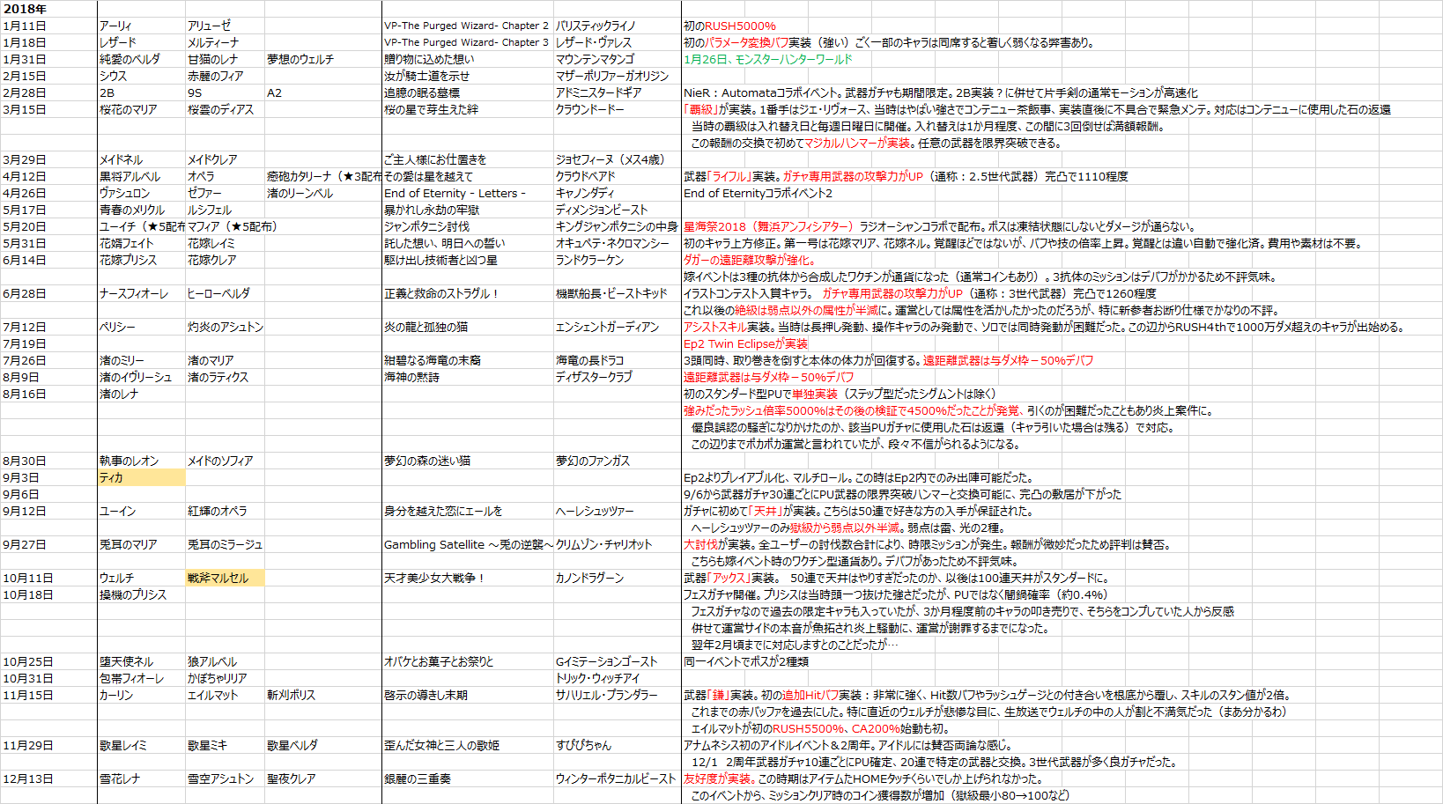Click the 花嫁クレア cell
This screenshot has height=804, width=1443.
click(x=225, y=260)
